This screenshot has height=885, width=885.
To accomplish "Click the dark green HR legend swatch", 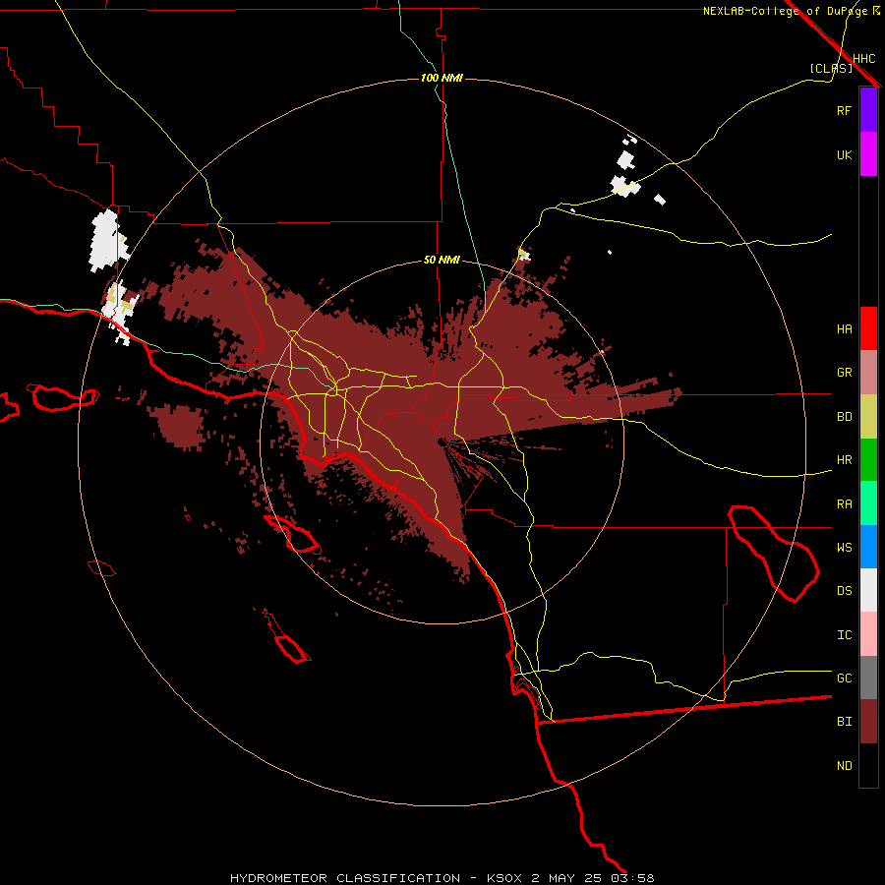I will pos(868,460).
